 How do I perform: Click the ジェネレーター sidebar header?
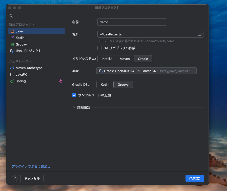20,61
